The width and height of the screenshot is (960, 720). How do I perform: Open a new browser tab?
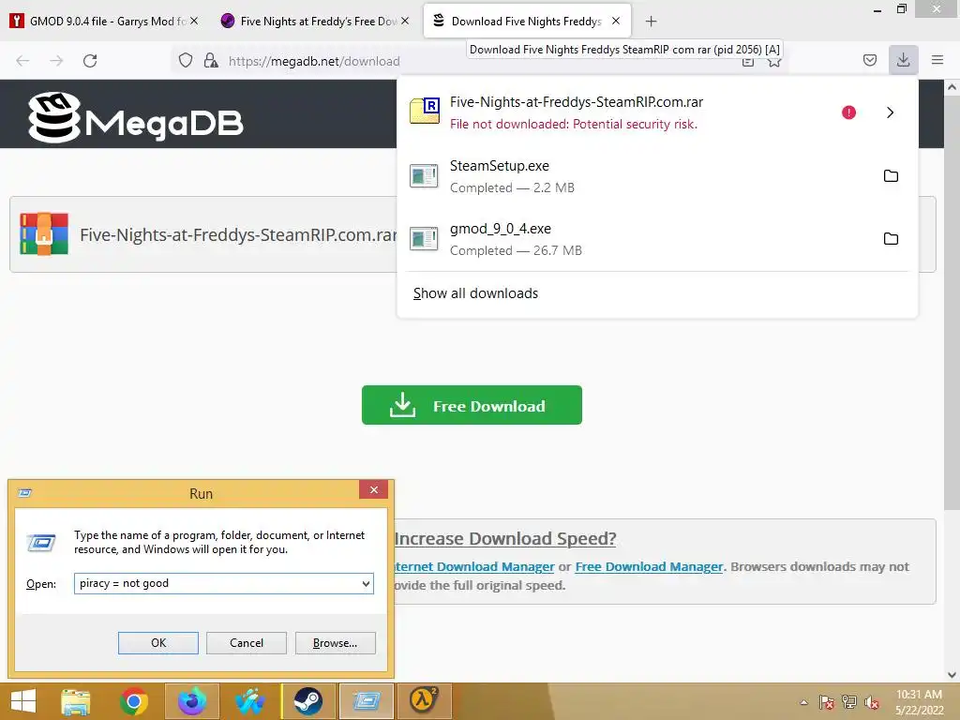tap(651, 22)
